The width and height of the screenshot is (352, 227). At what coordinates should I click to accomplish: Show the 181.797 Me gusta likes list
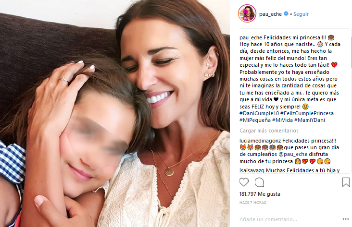pos(260,194)
